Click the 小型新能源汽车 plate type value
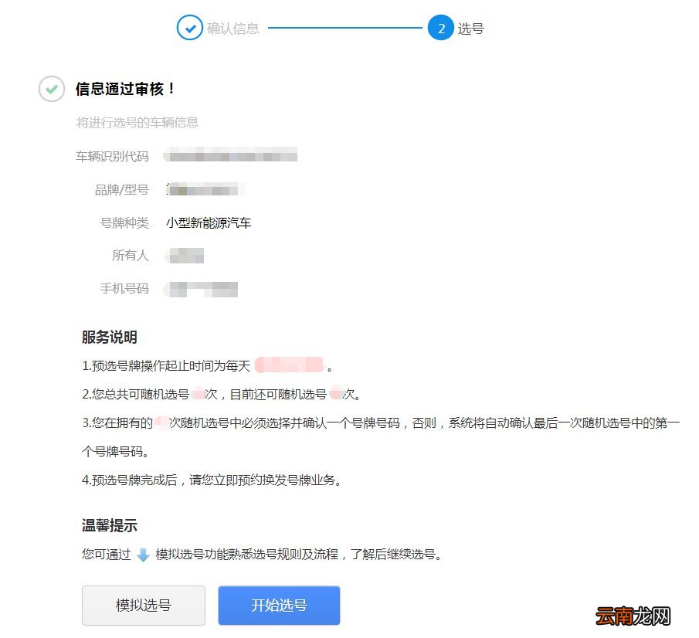Image resolution: width=699 pixels, height=638 pixels. point(209,222)
